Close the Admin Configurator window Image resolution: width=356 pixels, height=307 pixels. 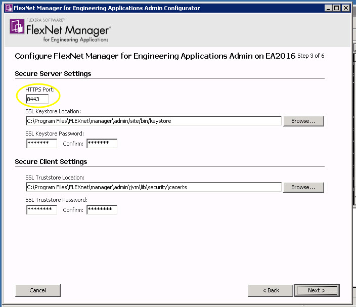coord(345,8)
